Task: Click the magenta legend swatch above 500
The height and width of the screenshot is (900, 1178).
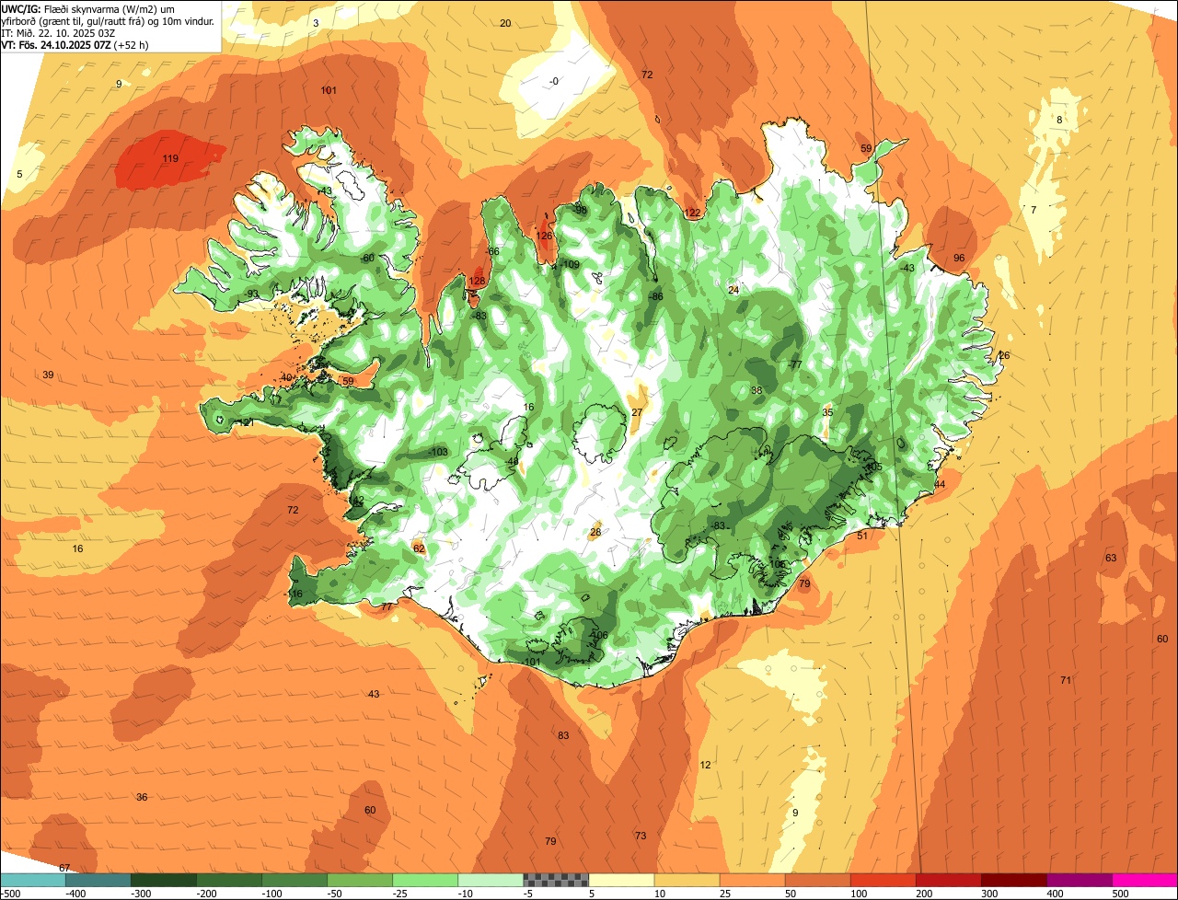Action: click(1145, 880)
